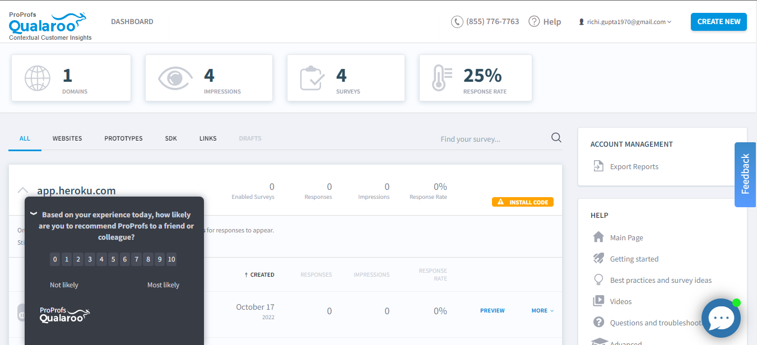Click the clipboard icon in Surveys card
Viewport: 757px width, 345px height.
[x=312, y=78]
